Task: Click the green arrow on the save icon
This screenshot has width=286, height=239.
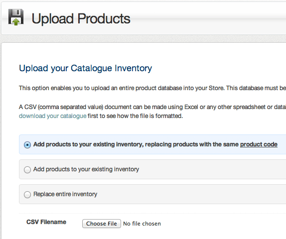Action: 16,22
